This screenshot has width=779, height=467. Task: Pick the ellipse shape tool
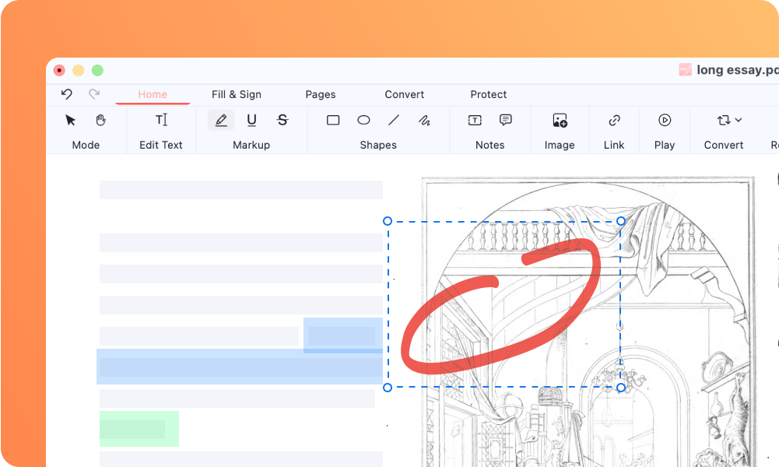click(x=363, y=120)
